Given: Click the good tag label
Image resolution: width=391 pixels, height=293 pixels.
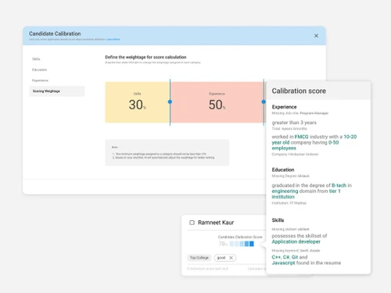Looking at the screenshot, I should 221,258.
